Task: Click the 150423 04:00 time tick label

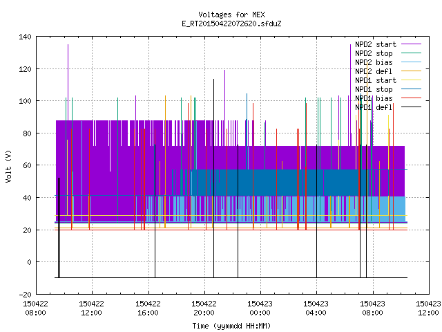Action: [x=316, y=308]
